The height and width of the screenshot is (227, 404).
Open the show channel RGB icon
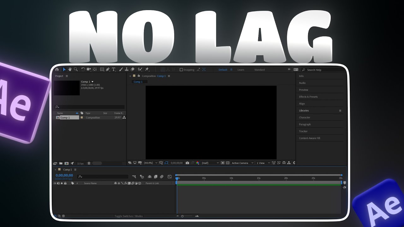click(x=198, y=163)
